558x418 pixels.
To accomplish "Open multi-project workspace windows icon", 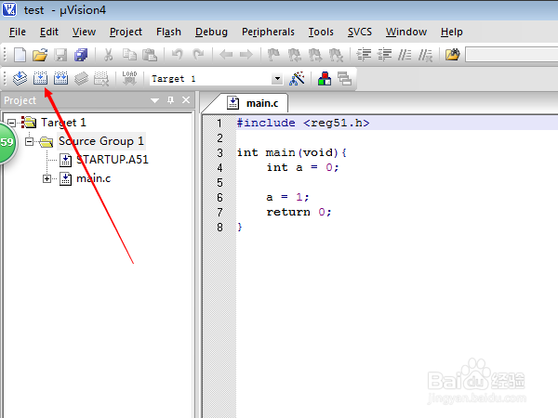I will click(344, 78).
